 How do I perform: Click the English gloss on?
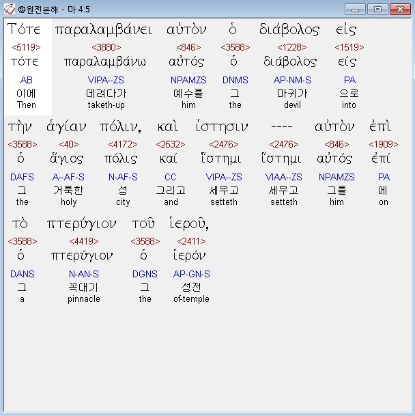[x=384, y=202]
